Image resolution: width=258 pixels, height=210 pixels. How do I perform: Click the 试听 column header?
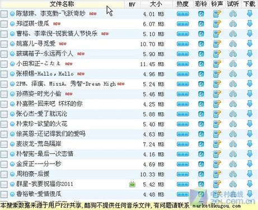(233, 4)
